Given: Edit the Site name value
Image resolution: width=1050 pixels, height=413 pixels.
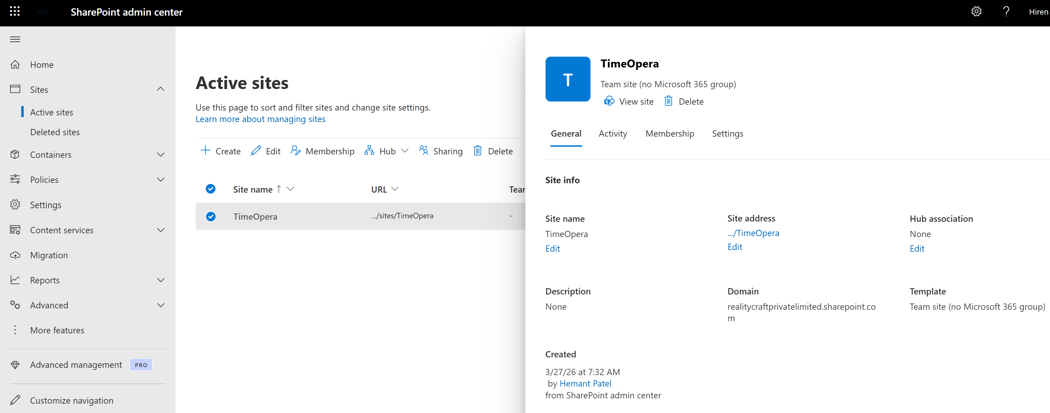Looking at the screenshot, I should click(x=552, y=249).
